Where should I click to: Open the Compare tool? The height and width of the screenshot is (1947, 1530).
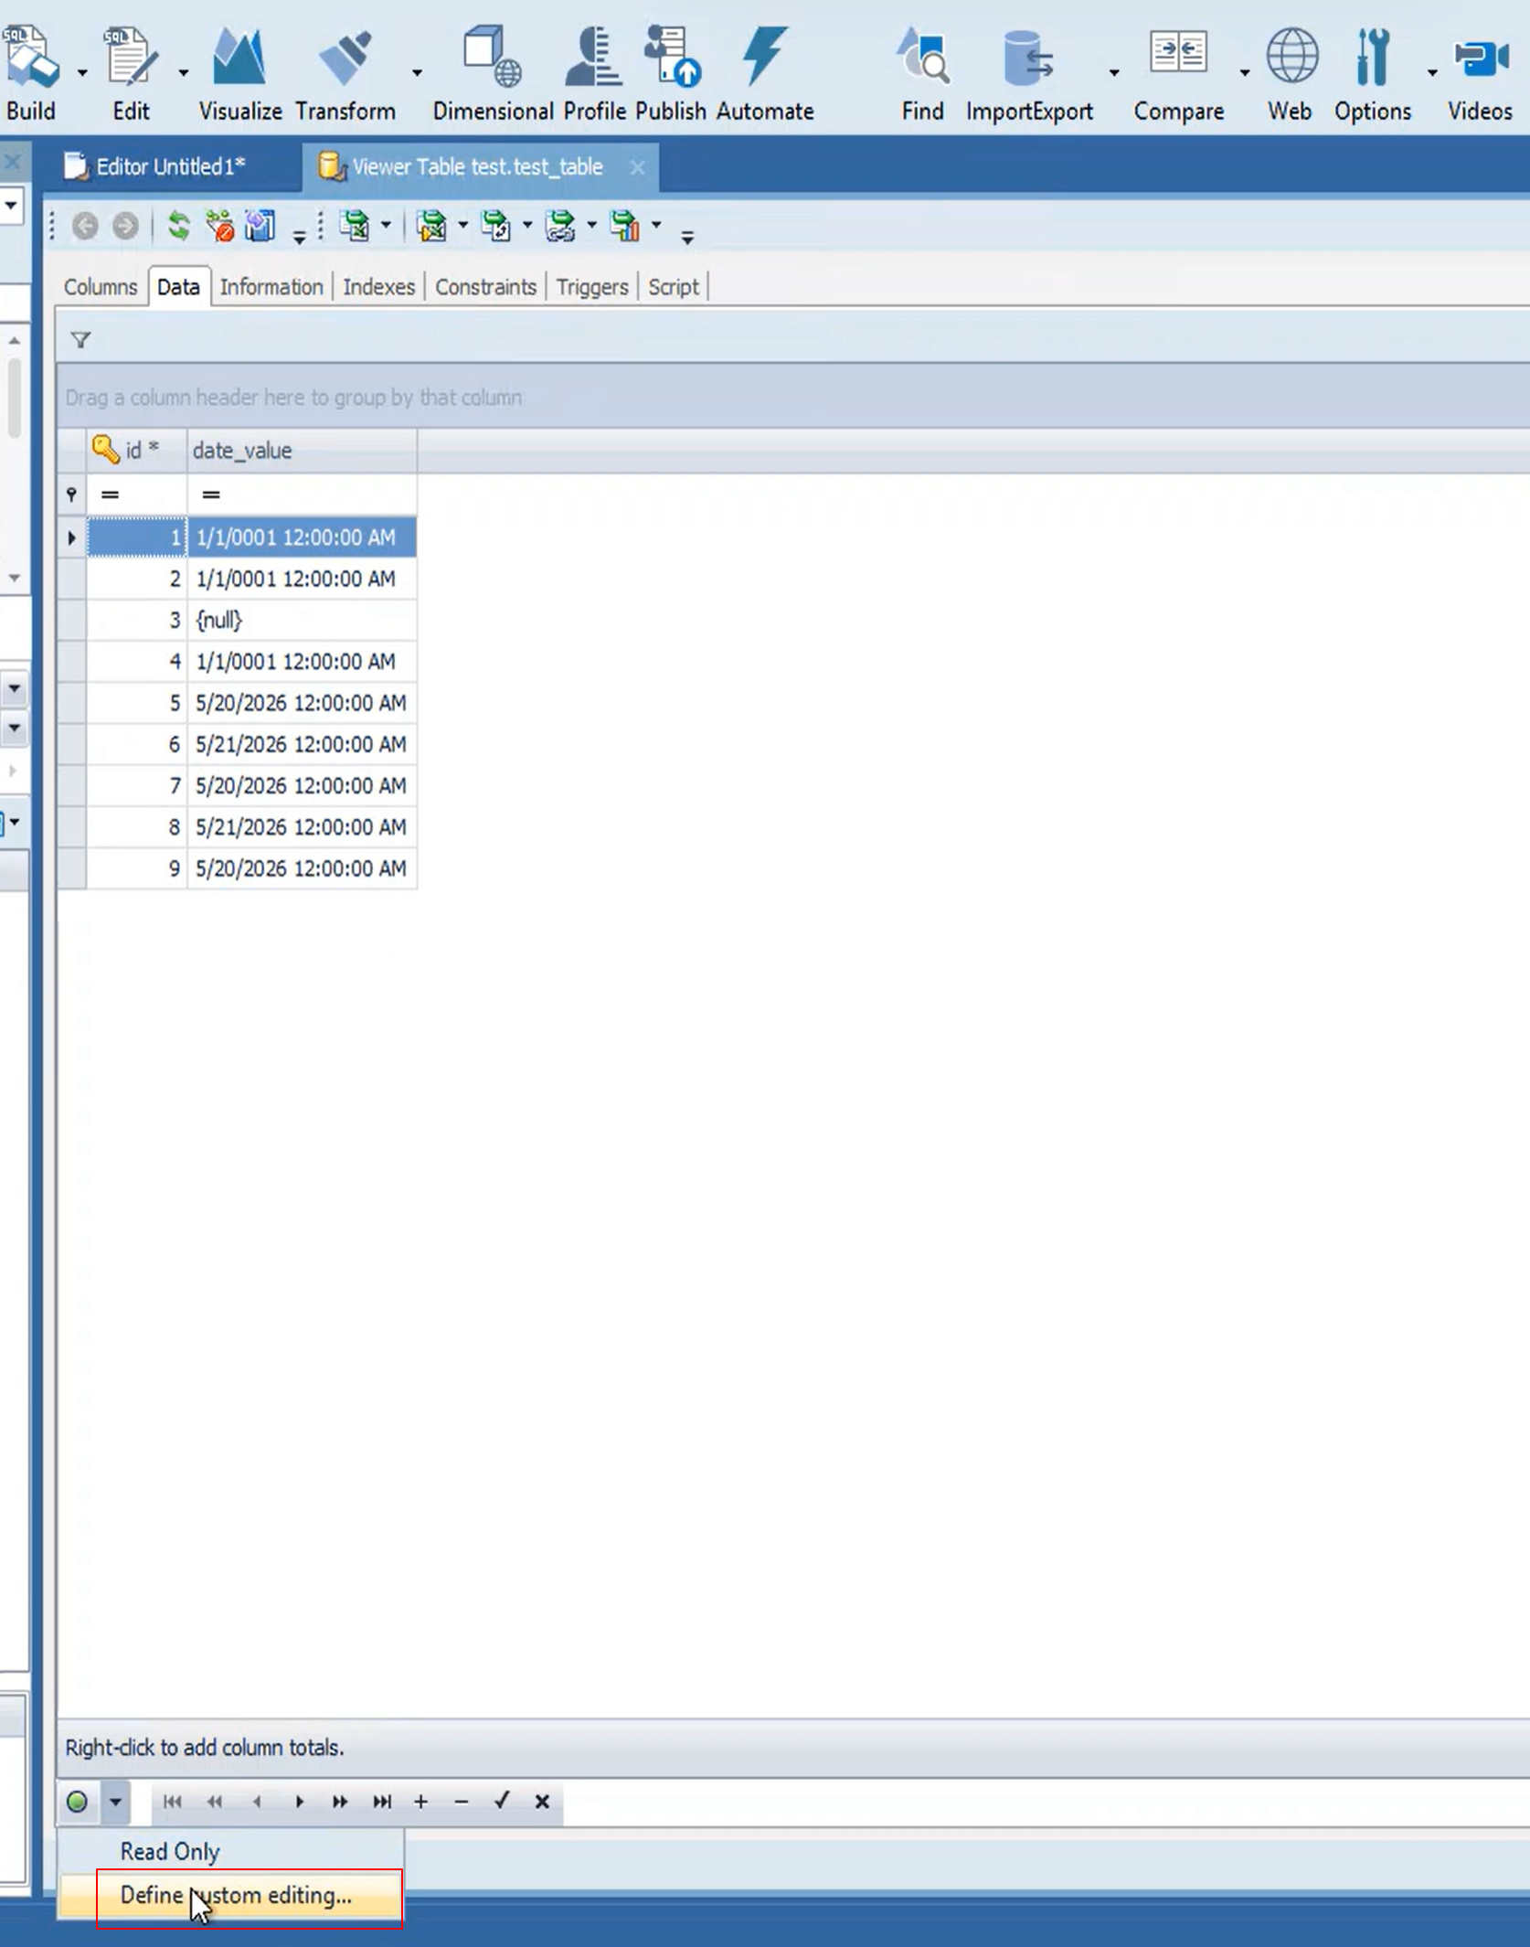(1179, 73)
